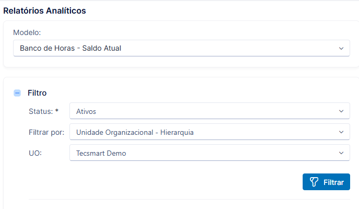359x209 pixels.
Task: Click the 'Filtro' section heading
Action: click(x=37, y=93)
